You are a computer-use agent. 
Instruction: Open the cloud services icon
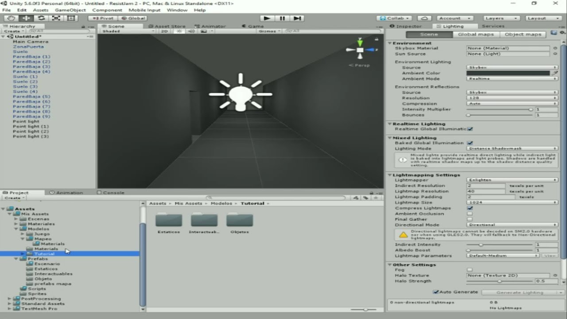coord(424,18)
